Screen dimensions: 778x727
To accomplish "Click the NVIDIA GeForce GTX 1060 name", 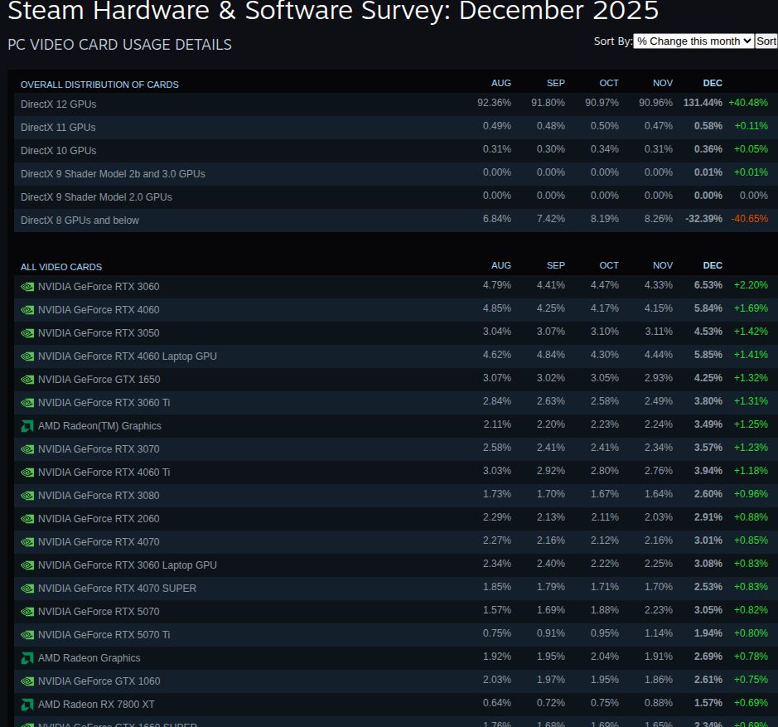I will click(99, 681).
